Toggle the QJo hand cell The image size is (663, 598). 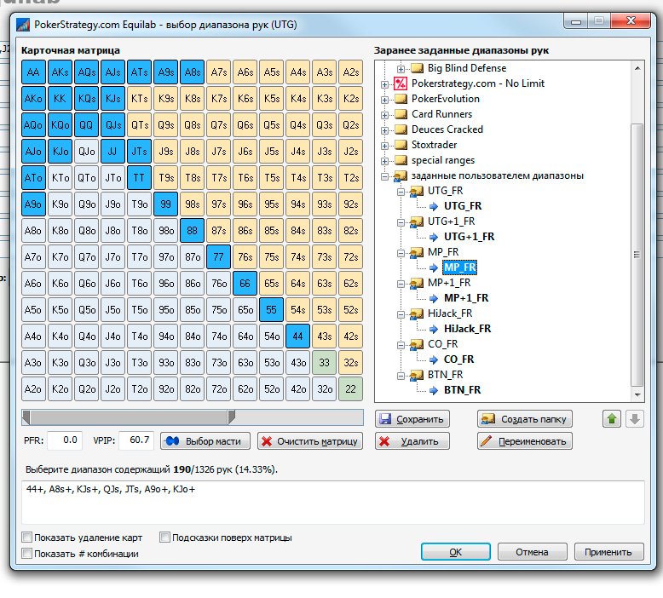(x=86, y=152)
